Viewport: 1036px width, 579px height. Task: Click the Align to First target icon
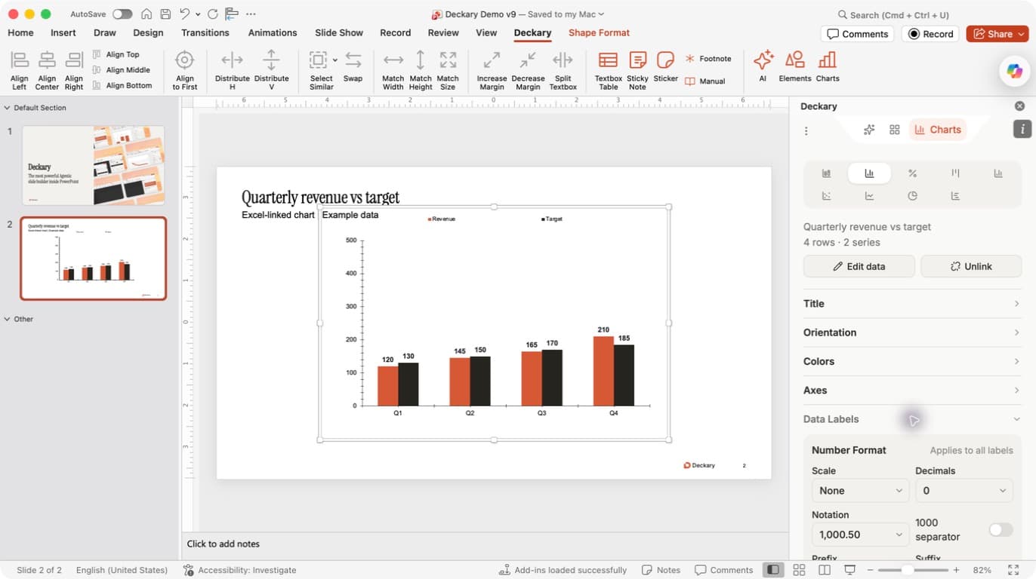pos(185,60)
